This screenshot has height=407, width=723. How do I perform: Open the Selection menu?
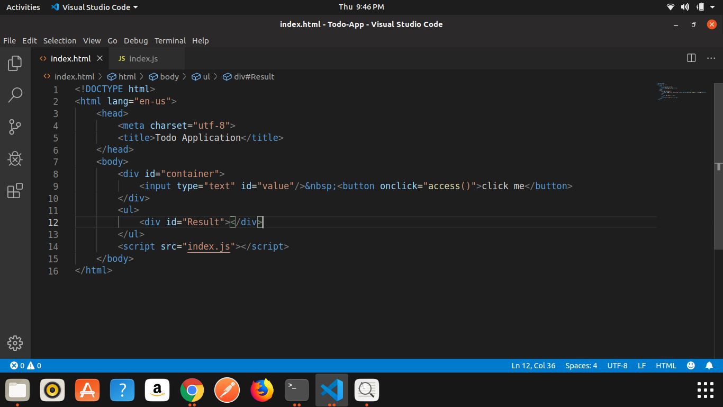[60, 41]
